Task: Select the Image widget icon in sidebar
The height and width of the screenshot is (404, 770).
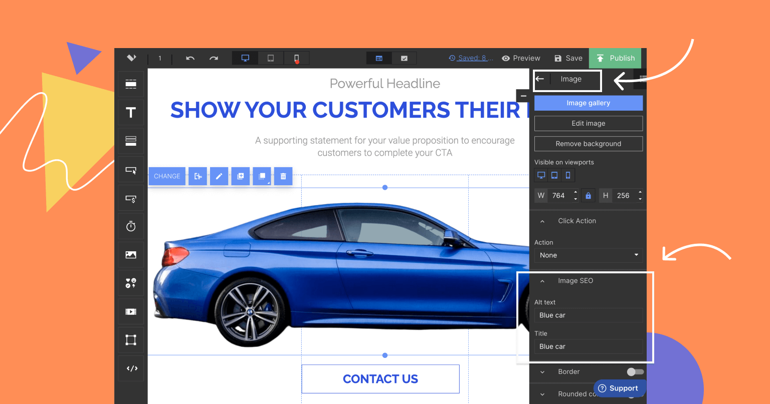Action: coord(131,255)
